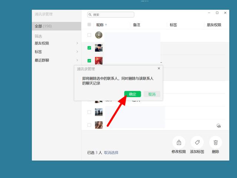Screen dimensions: 237x178
Task: Expand the 最近群聊 filter in sidebar
Action: [77, 60]
